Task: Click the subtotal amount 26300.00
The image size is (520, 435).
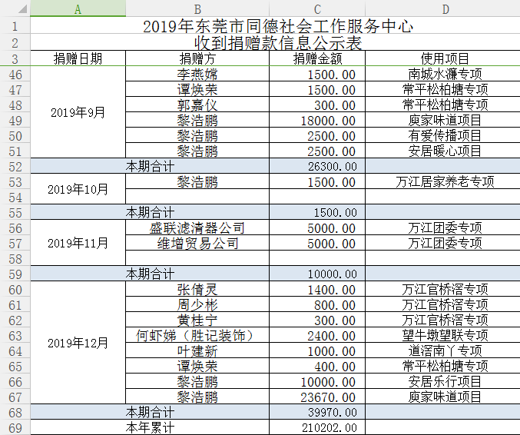Action: pos(317,166)
